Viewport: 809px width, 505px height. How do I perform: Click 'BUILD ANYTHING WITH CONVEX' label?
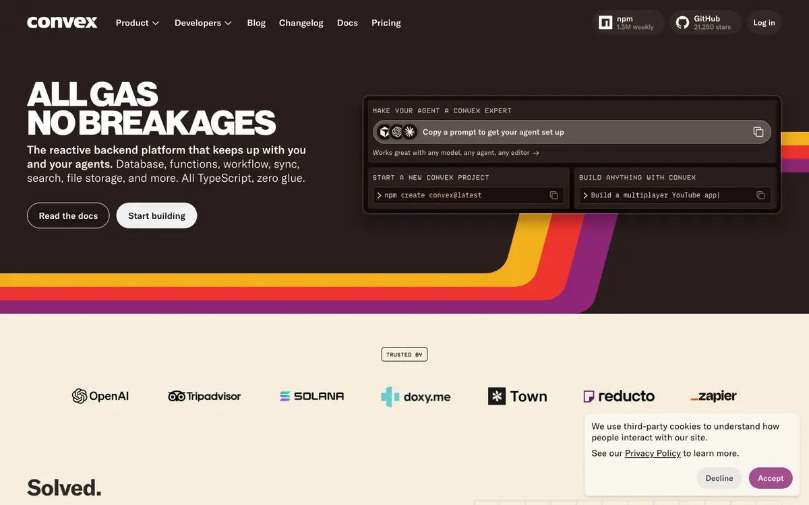638,178
